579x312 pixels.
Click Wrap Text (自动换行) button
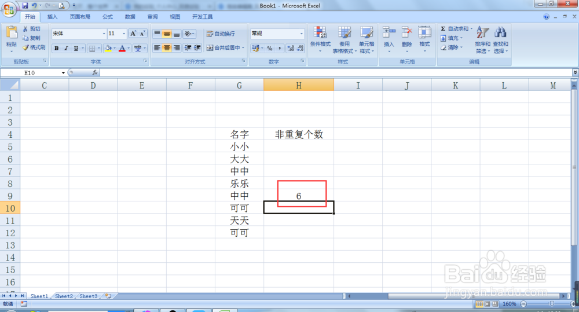click(221, 34)
